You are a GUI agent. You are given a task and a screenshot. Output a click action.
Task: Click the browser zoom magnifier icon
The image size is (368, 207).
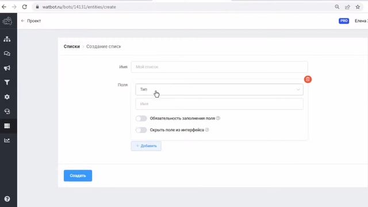click(x=337, y=7)
